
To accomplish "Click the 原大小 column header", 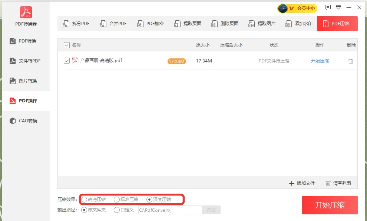I will pyautogui.click(x=203, y=45).
